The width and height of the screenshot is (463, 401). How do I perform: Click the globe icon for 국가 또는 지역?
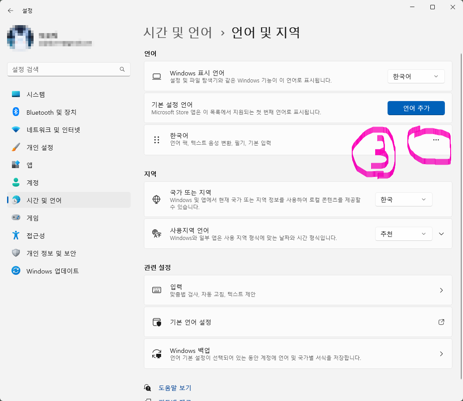click(x=156, y=199)
